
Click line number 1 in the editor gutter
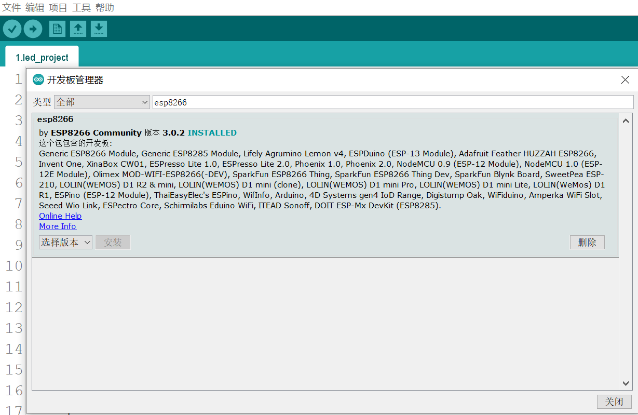click(19, 79)
